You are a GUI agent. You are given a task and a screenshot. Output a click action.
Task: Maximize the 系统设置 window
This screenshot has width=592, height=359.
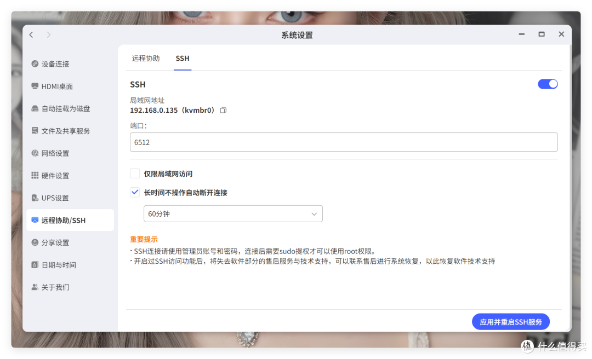(x=542, y=34)
